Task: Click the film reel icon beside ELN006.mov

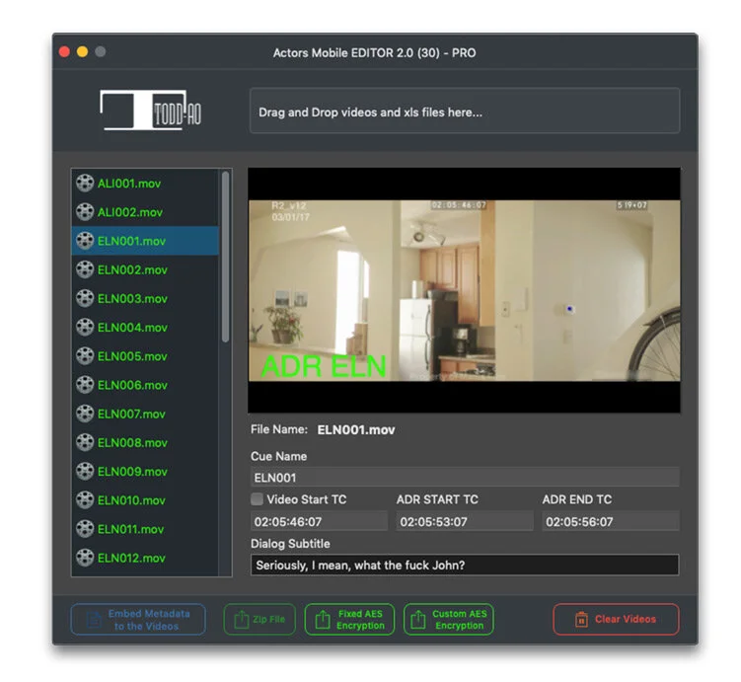Action: (85, 385)
